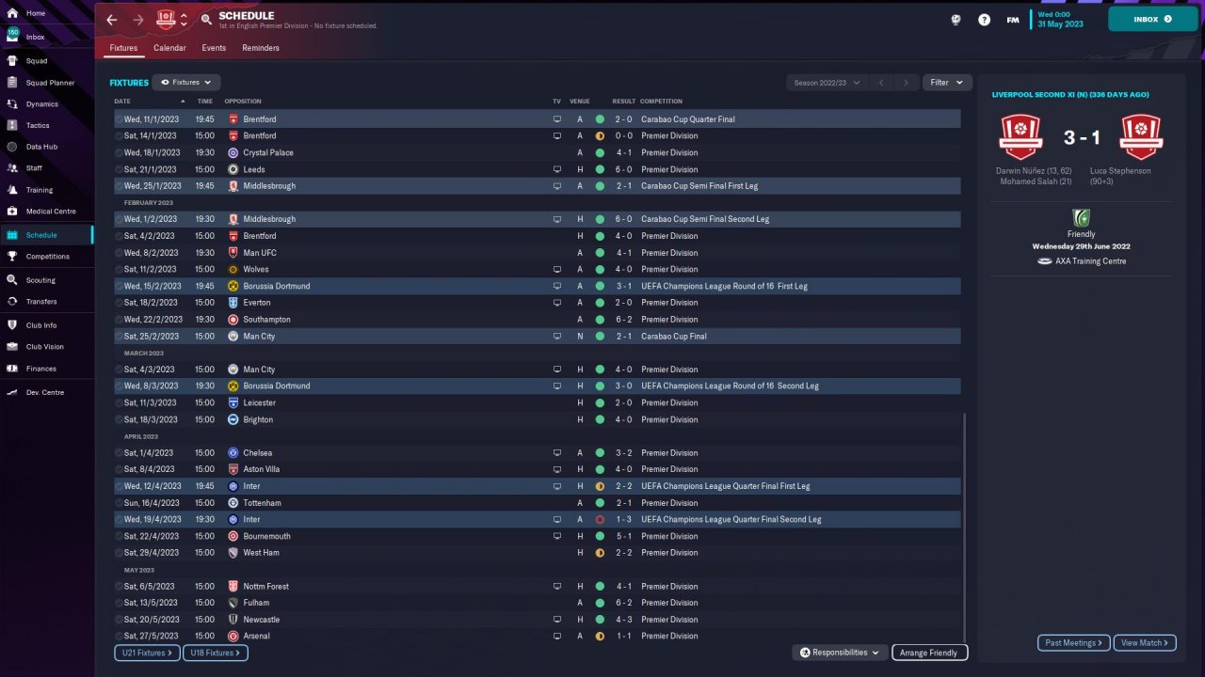Viewport: 1205px width, 677px height.
Task: Tick the select circle for Wed, 25/1/2023
Action: pos(119,186)
